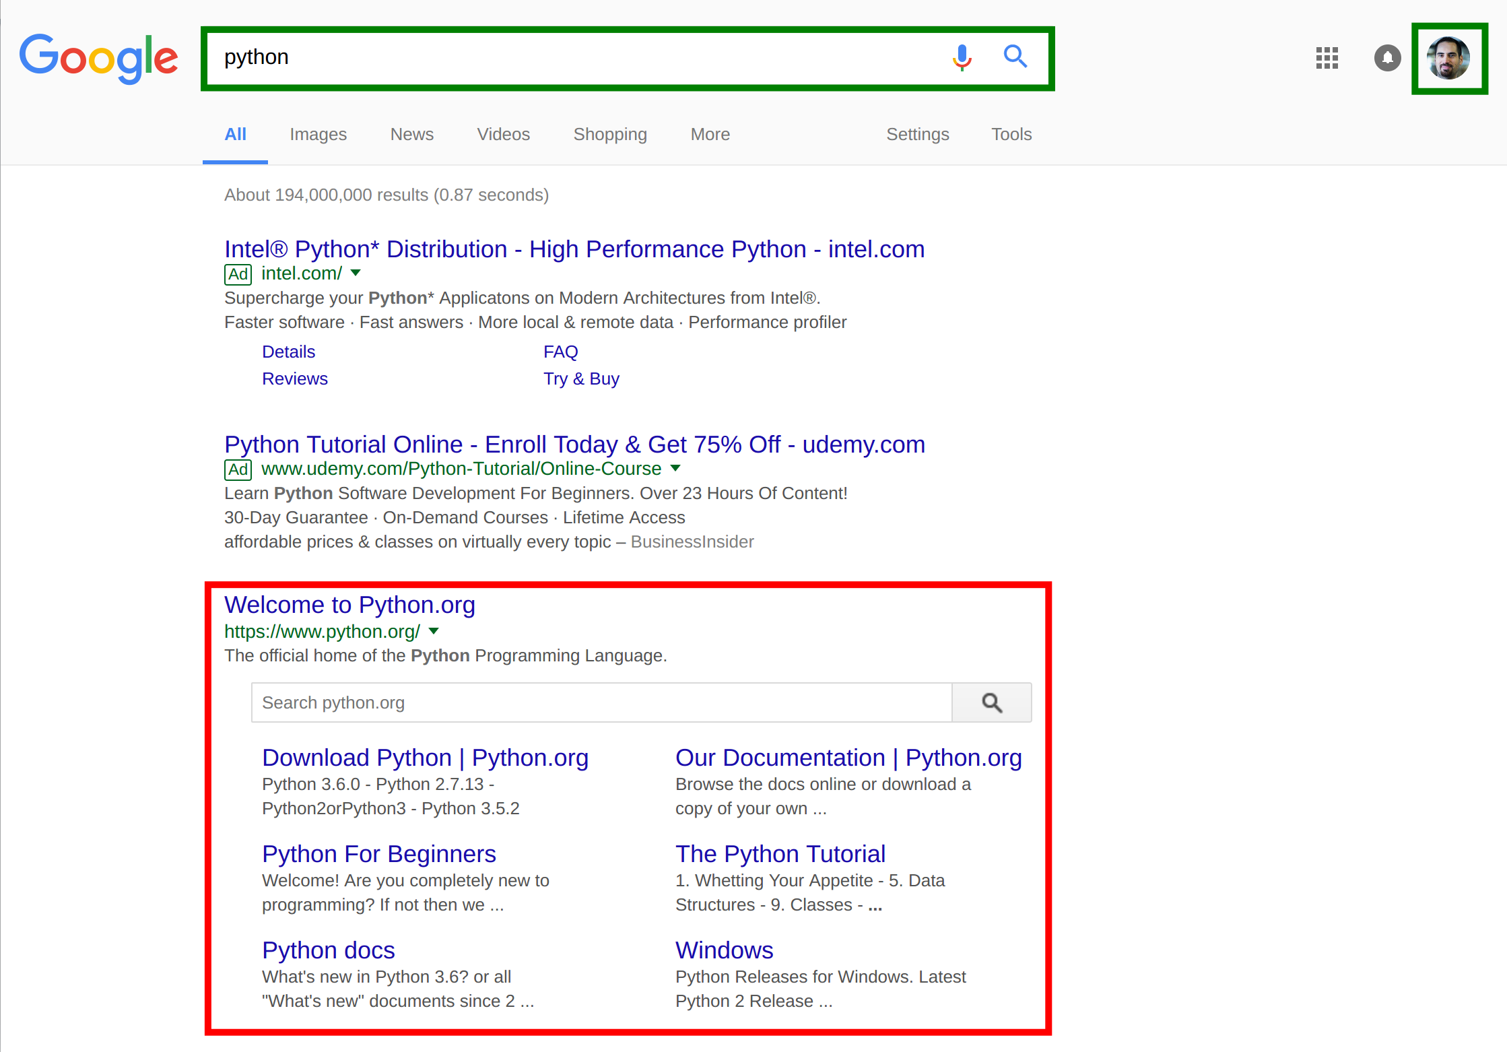Open the Settings menu

[917, 134]
